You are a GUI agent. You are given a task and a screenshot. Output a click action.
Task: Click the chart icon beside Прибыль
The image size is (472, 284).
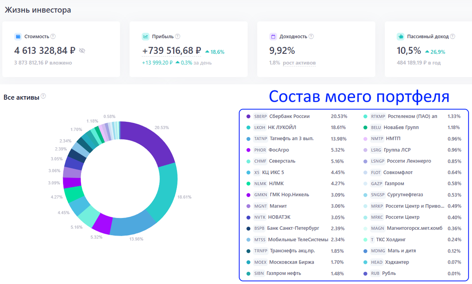145,37
